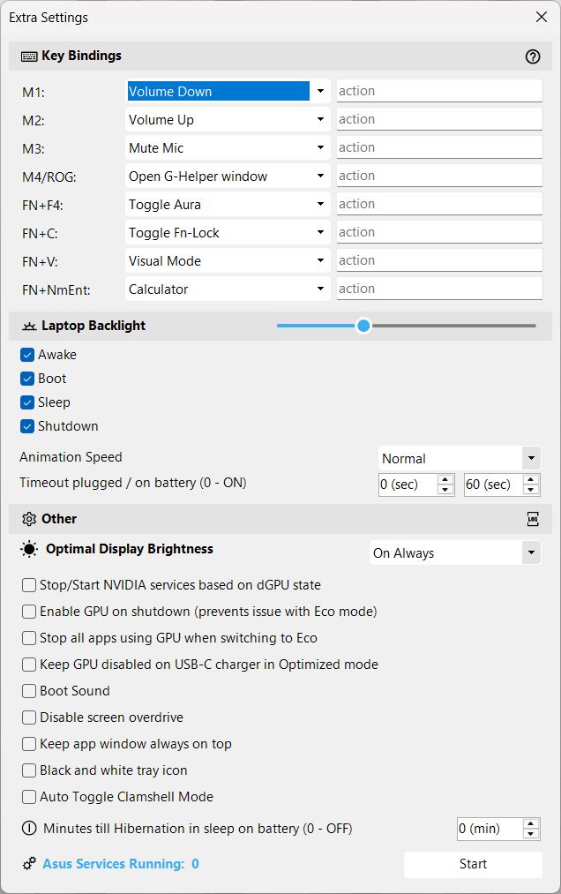The image size is (561, 894).
Task: Click the Key Bindings help question mark icon
Action: click(x=533, y=56)
